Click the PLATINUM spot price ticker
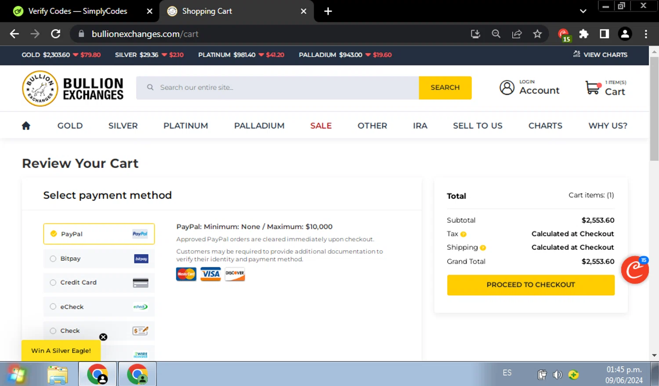This screenshot has width=659, height=386. (241, 55)
